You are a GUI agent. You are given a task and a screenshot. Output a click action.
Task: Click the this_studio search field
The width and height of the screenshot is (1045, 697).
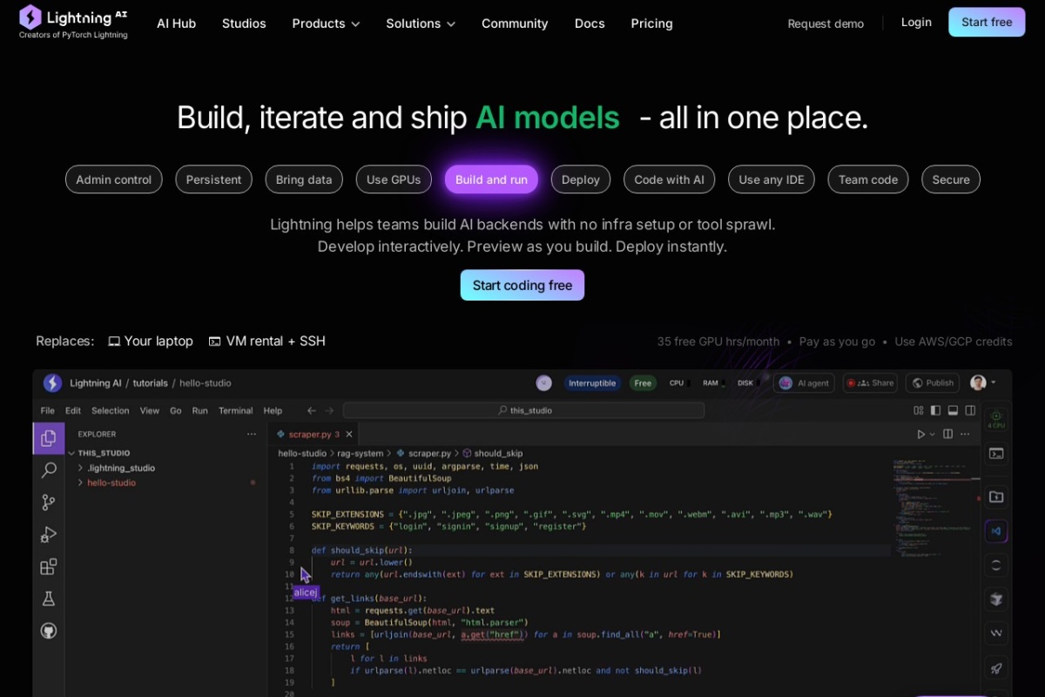523,410
